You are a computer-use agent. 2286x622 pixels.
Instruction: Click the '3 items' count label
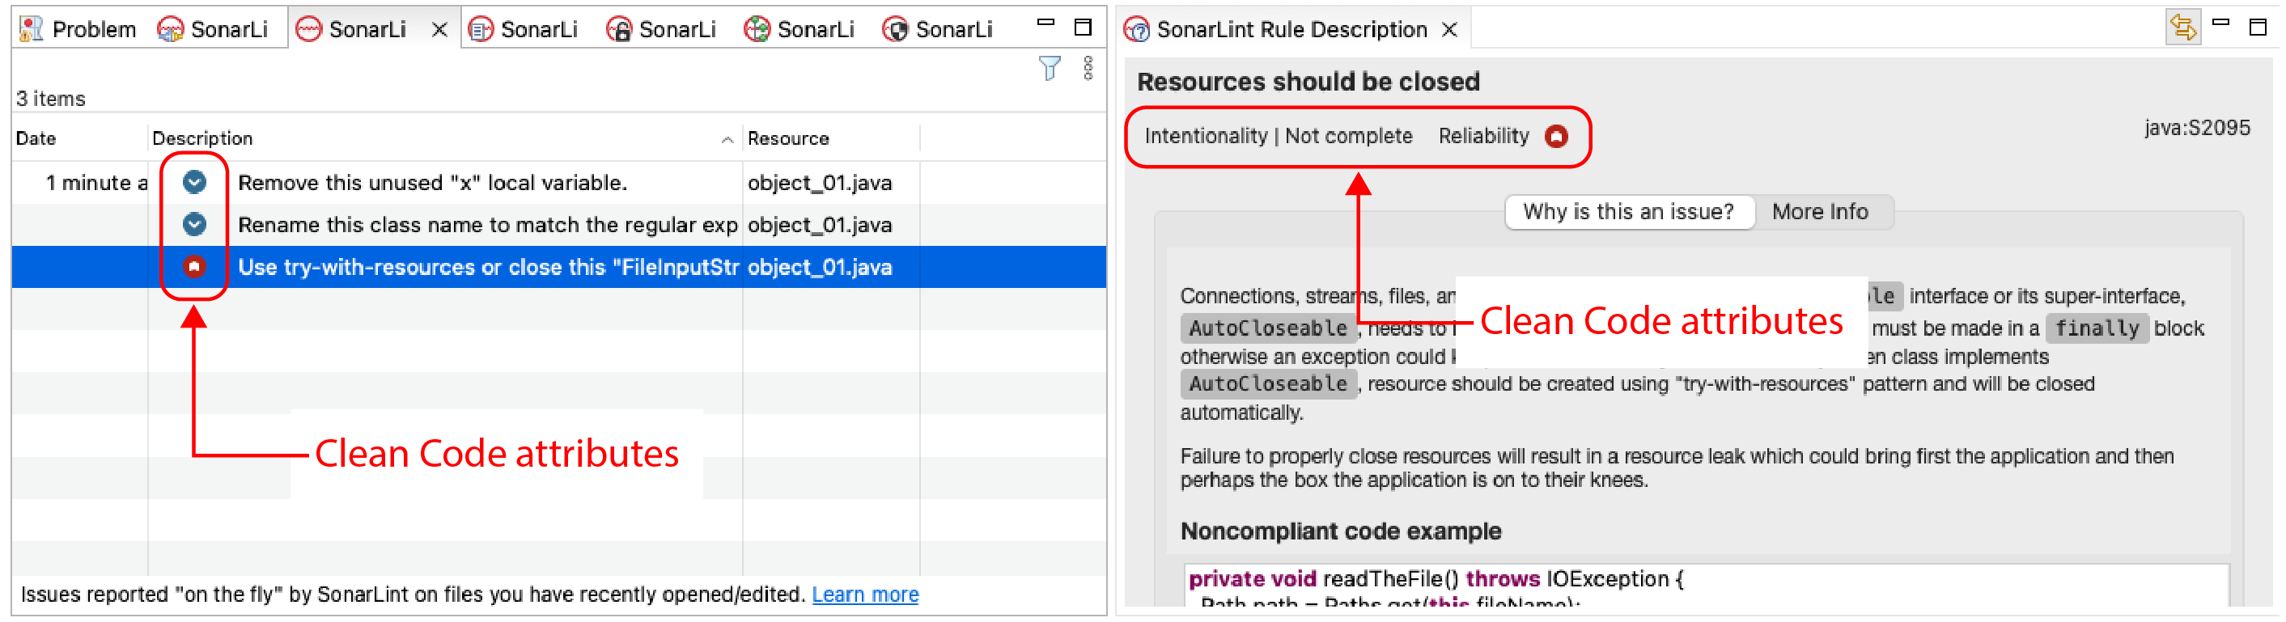51,99
